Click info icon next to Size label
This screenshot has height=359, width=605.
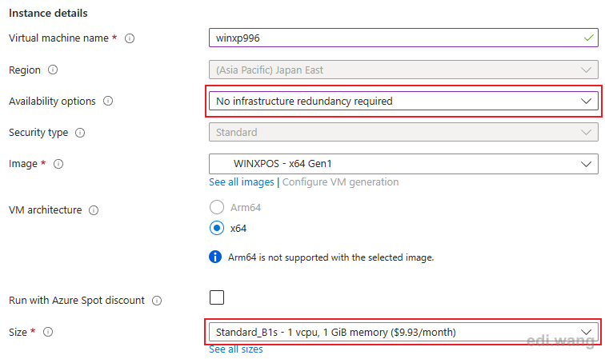pos(48,332)
